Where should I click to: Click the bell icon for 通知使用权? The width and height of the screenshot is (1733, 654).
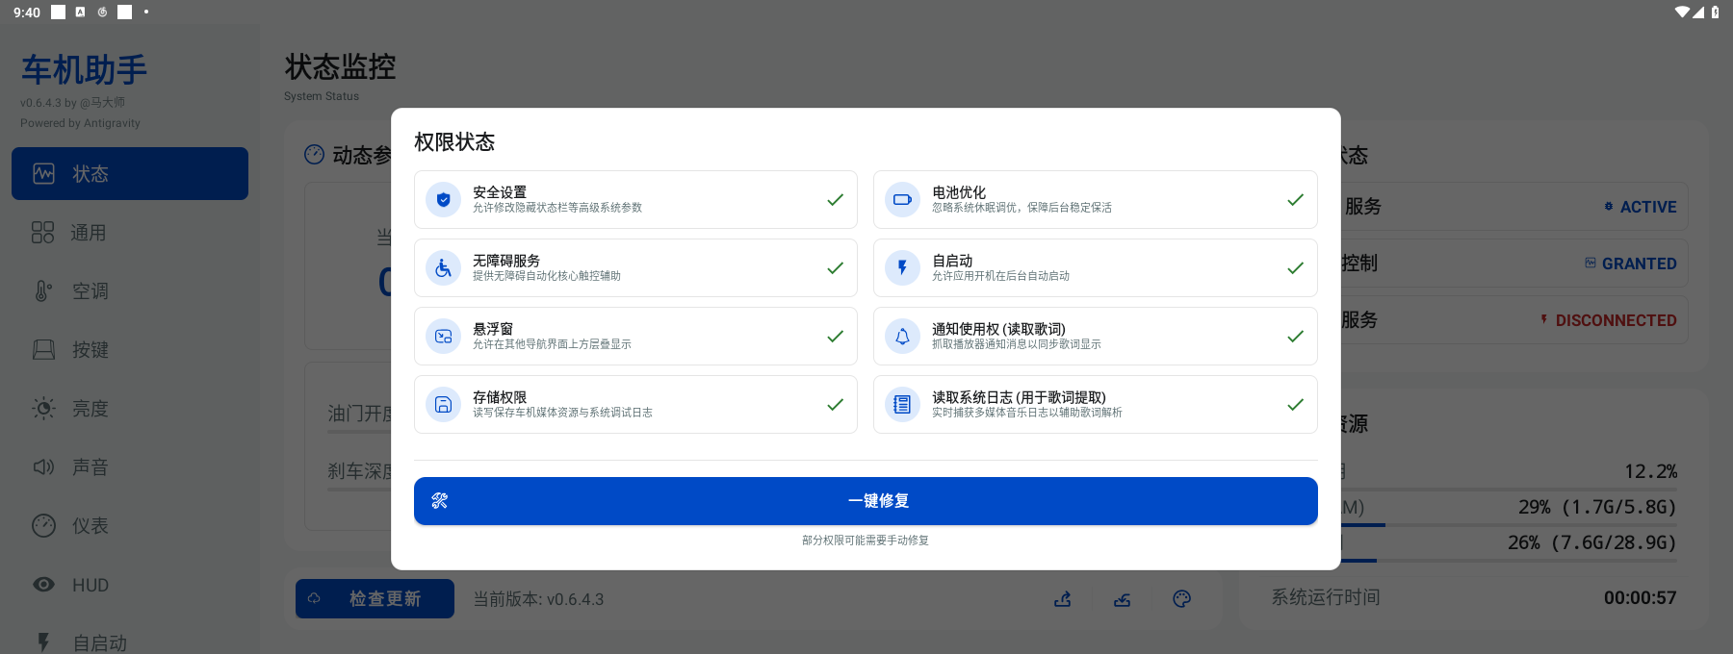click(903, 337)
